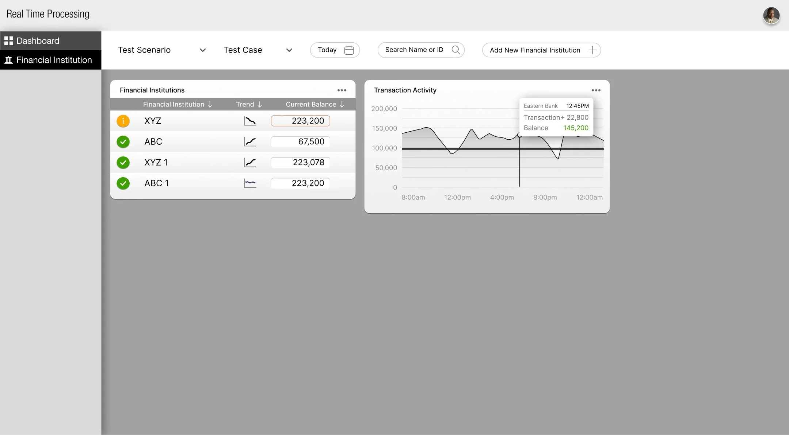Viewport: 789px width, 435px height.
Task: Click the orange warning icon for XYZ
Action: coord(123,121)
